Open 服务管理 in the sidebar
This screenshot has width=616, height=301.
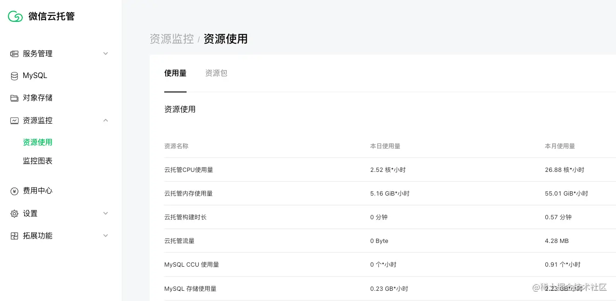38,53
